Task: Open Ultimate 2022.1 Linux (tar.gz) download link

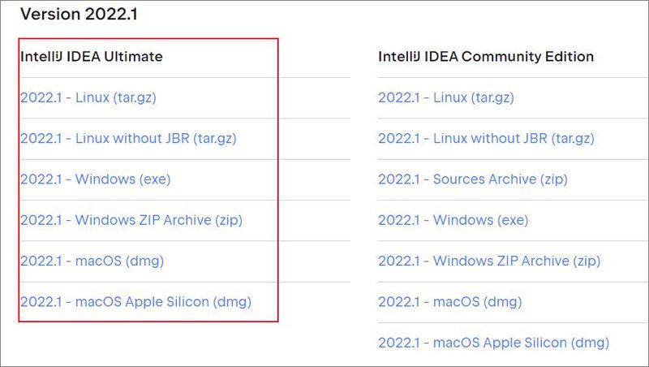Action: 88,97
